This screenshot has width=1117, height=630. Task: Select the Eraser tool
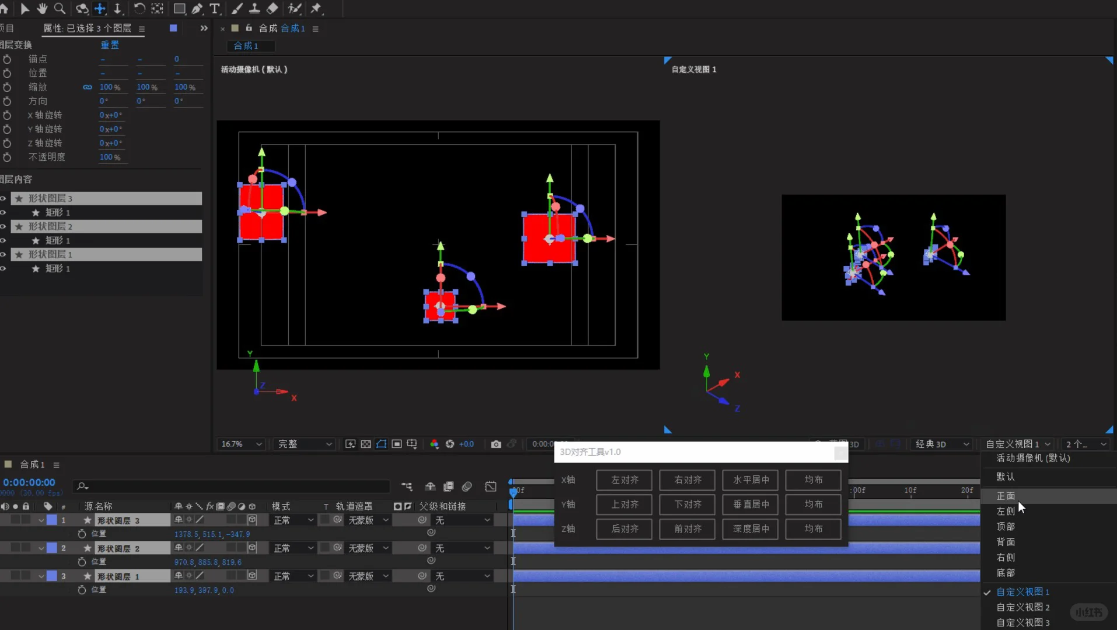tap(272, 8)
